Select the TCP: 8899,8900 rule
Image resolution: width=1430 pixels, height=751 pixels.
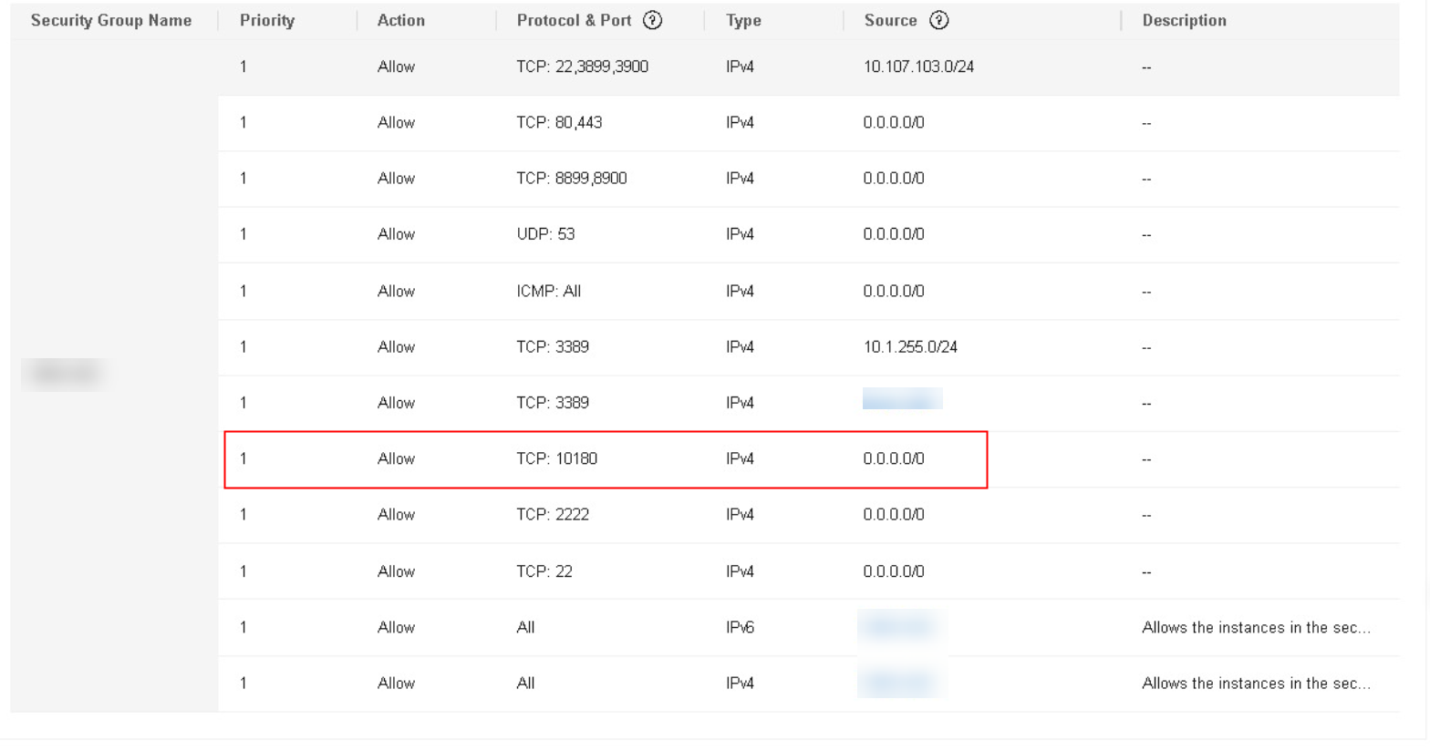click(571, 179)
